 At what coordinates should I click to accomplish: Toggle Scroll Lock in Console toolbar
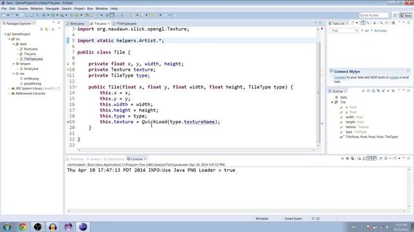364,159
